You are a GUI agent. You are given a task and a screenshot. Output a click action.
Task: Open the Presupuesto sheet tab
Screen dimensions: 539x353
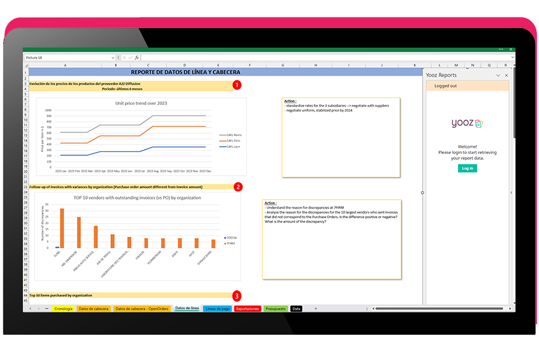pyautogui.click(x=275, y=309)
